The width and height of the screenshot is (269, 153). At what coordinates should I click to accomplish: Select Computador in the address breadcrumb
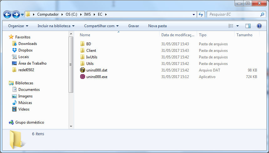[x=48, y=14]
